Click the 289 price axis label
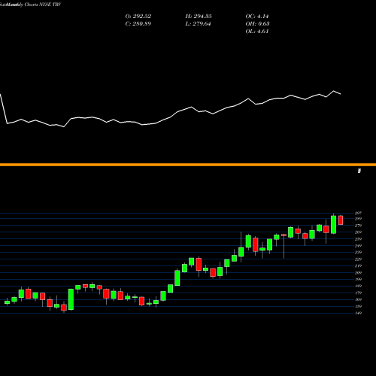Viewport: 376px width, 376px height. (x=358, y=219)
